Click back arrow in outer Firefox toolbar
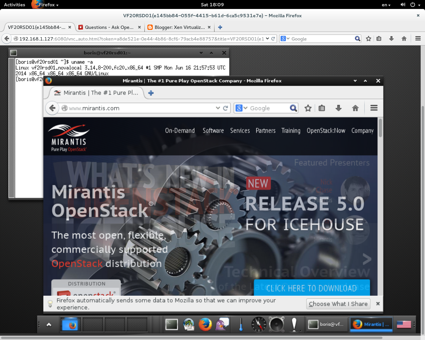This screenshot has width=425, height=340. (6, 39)
